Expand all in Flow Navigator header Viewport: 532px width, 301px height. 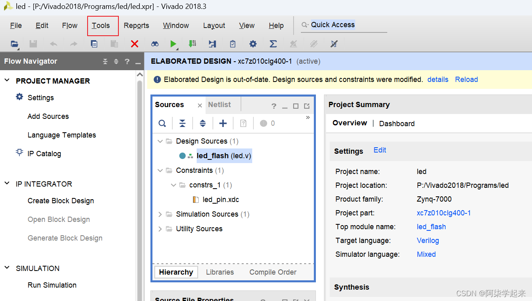(116, 62)
